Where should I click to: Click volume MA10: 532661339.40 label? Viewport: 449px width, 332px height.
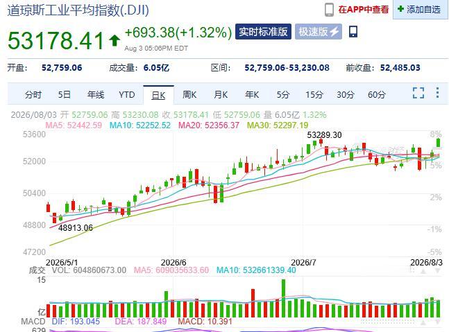(x=256, y=270)
